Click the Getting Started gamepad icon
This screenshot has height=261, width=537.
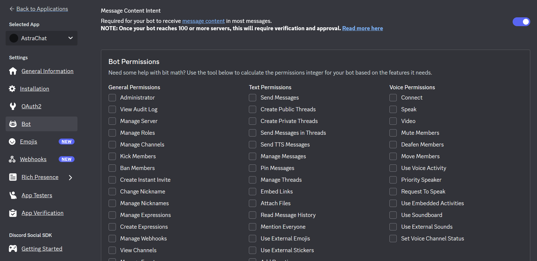(13, 249)
